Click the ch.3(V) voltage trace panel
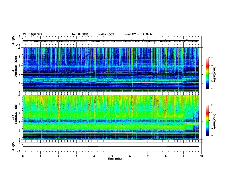This screenshot has height=175, width=227. click(x=112, y=147)
